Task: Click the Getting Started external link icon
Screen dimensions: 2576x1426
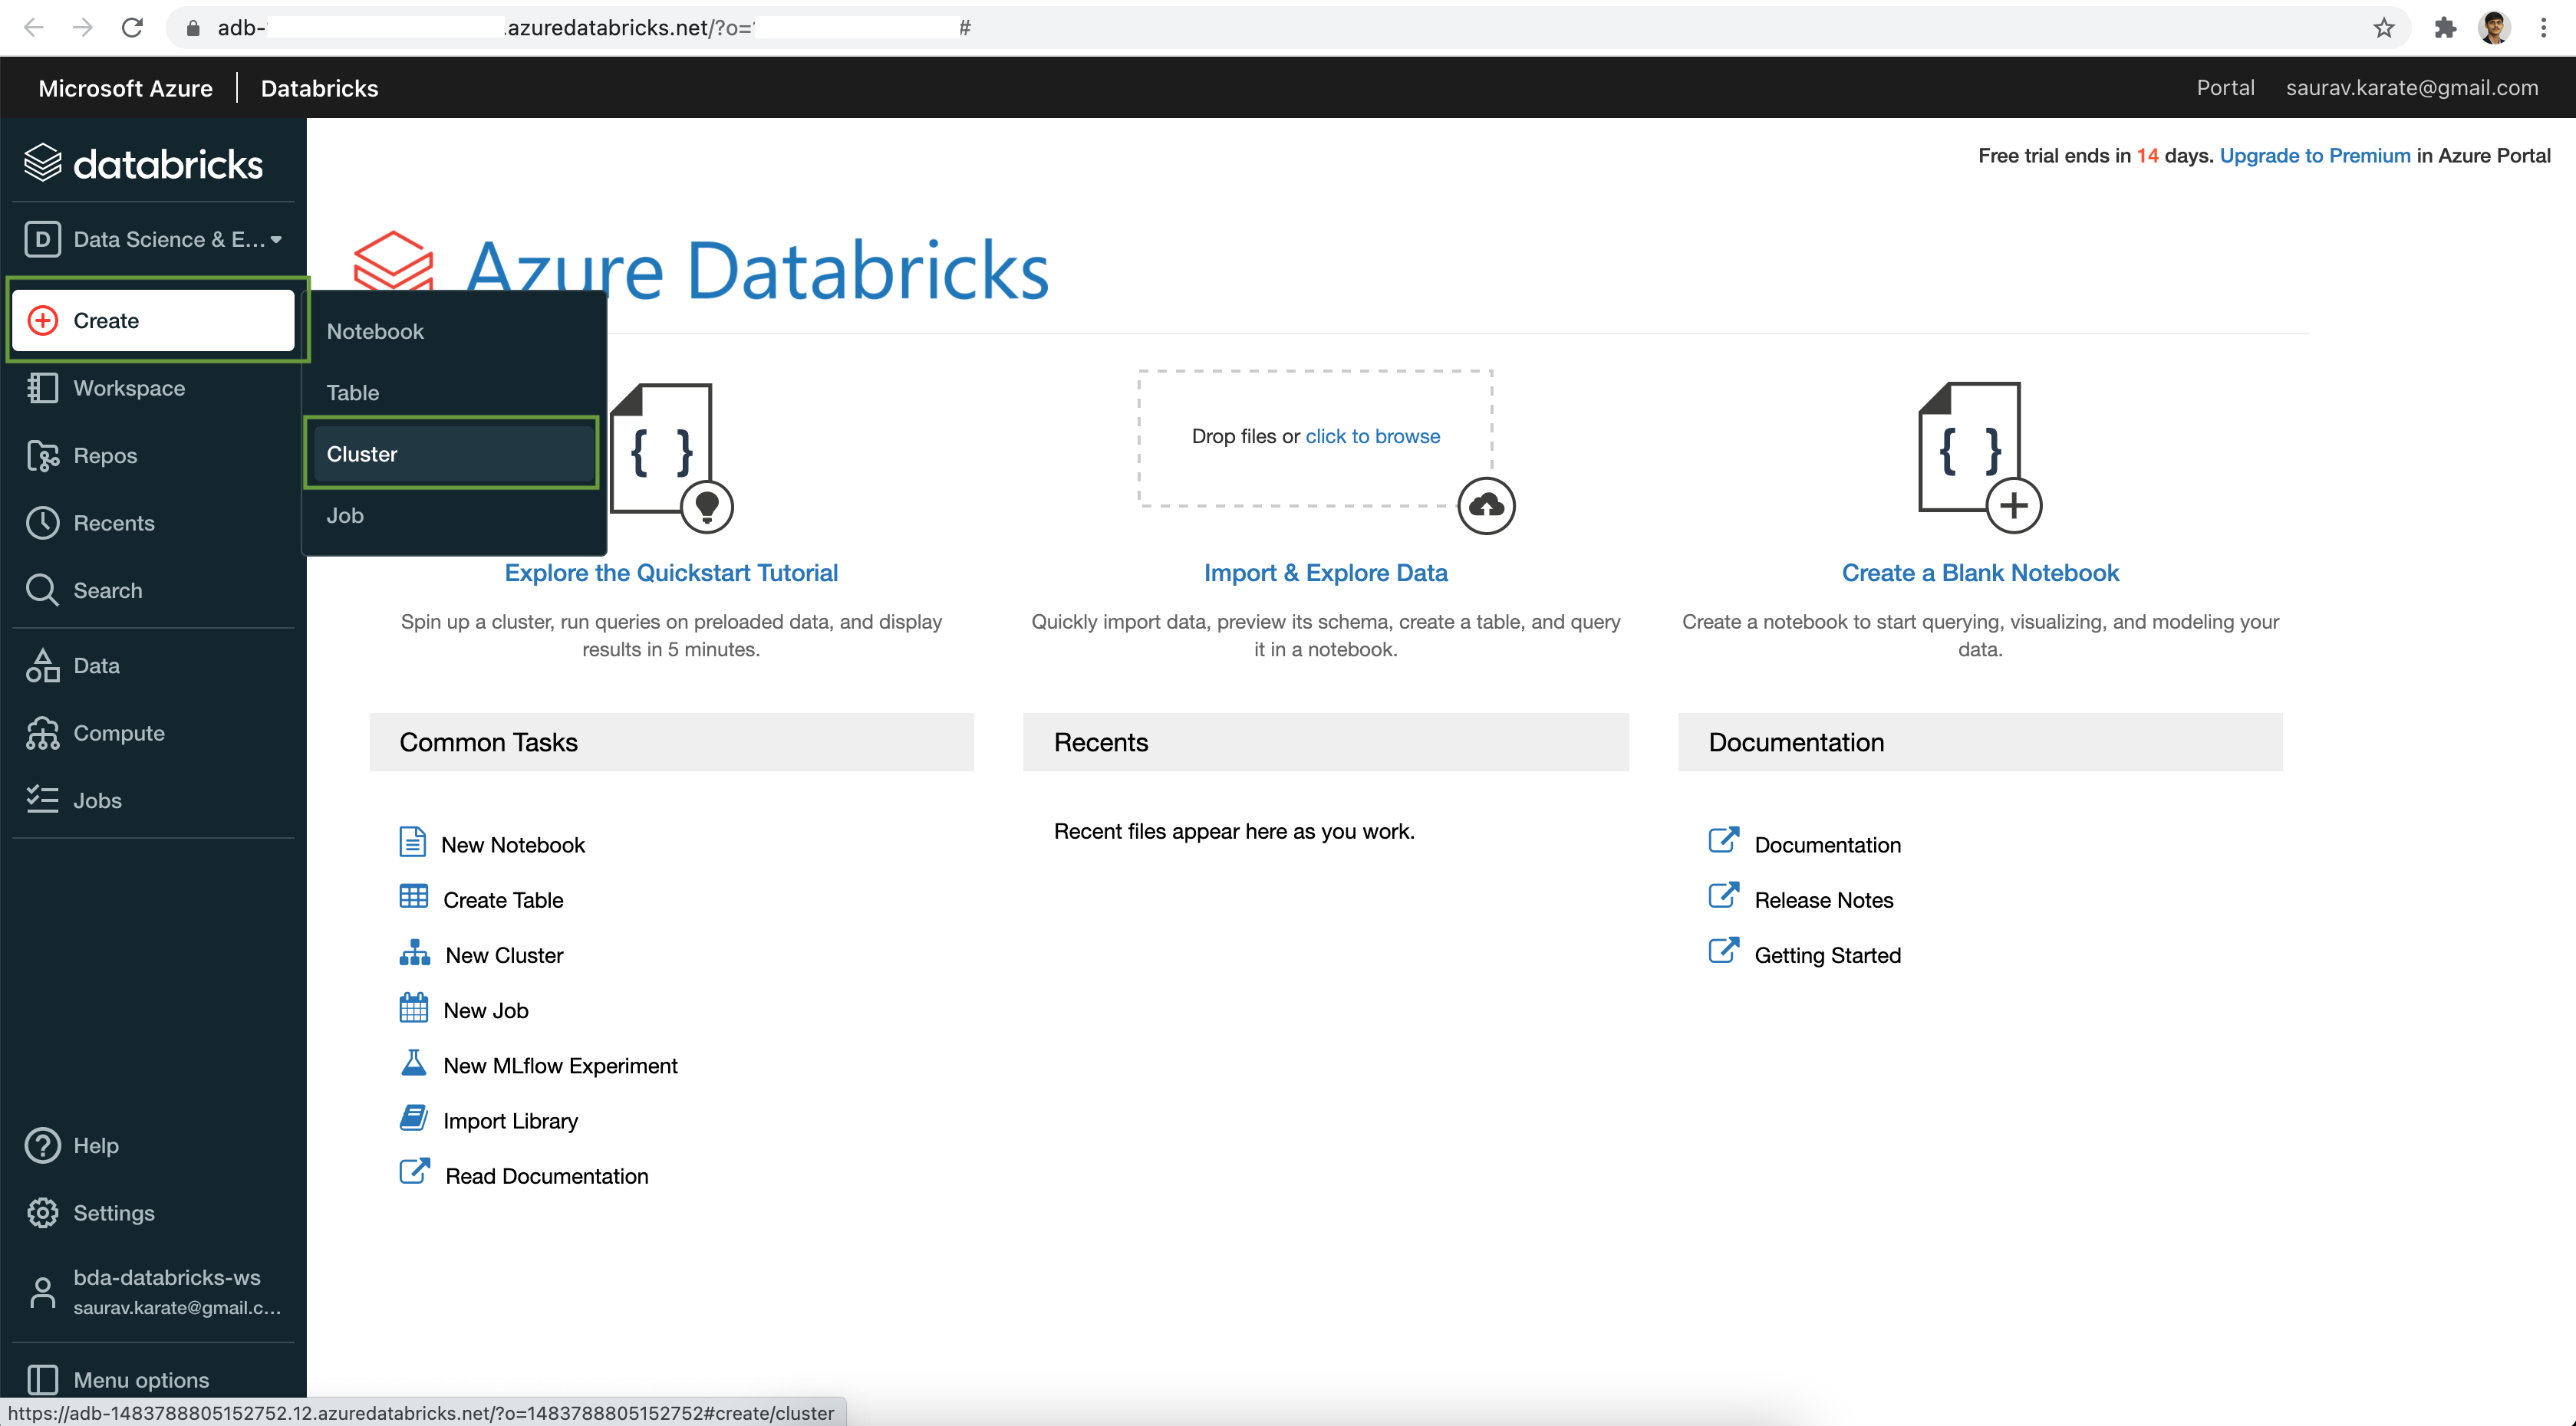Action: pyautogui.click(x=1723, y=951)
